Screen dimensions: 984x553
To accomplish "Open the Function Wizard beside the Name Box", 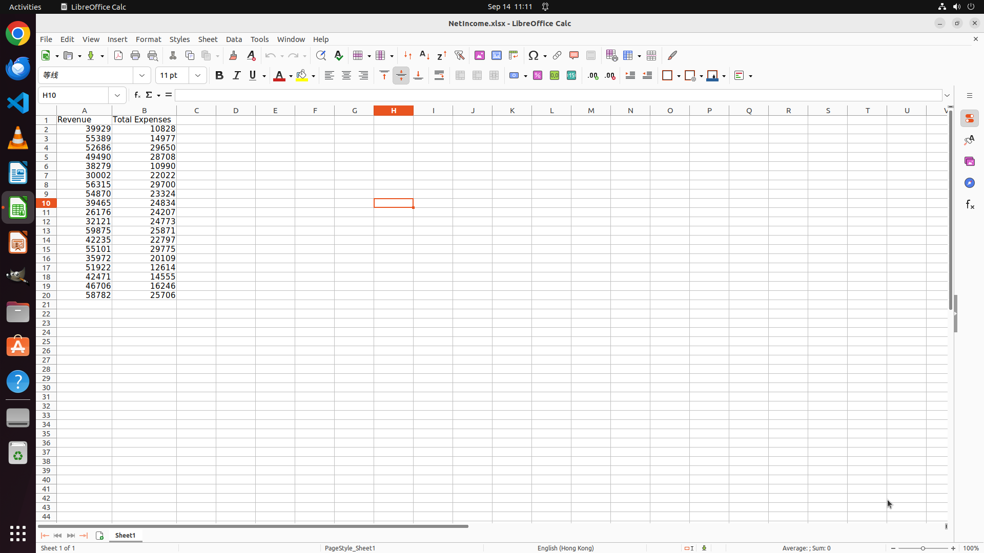I will click(x=137, y=95).
